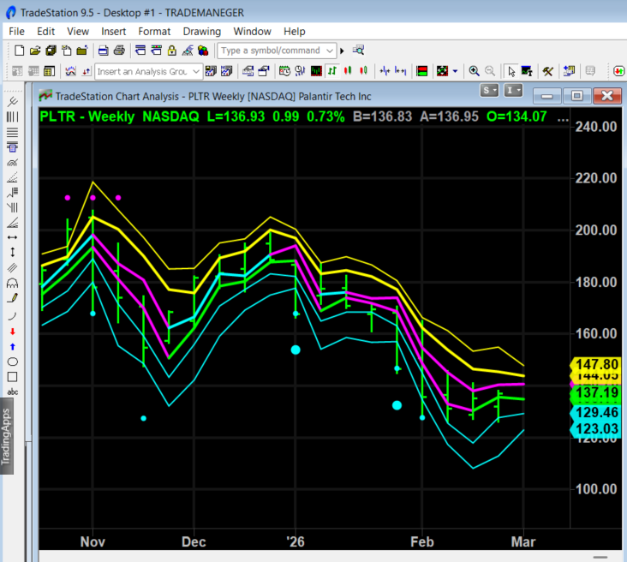Click the 147.80 yellow price label
Viewport: 627px width, 562px height.
[x=596, y=364]
